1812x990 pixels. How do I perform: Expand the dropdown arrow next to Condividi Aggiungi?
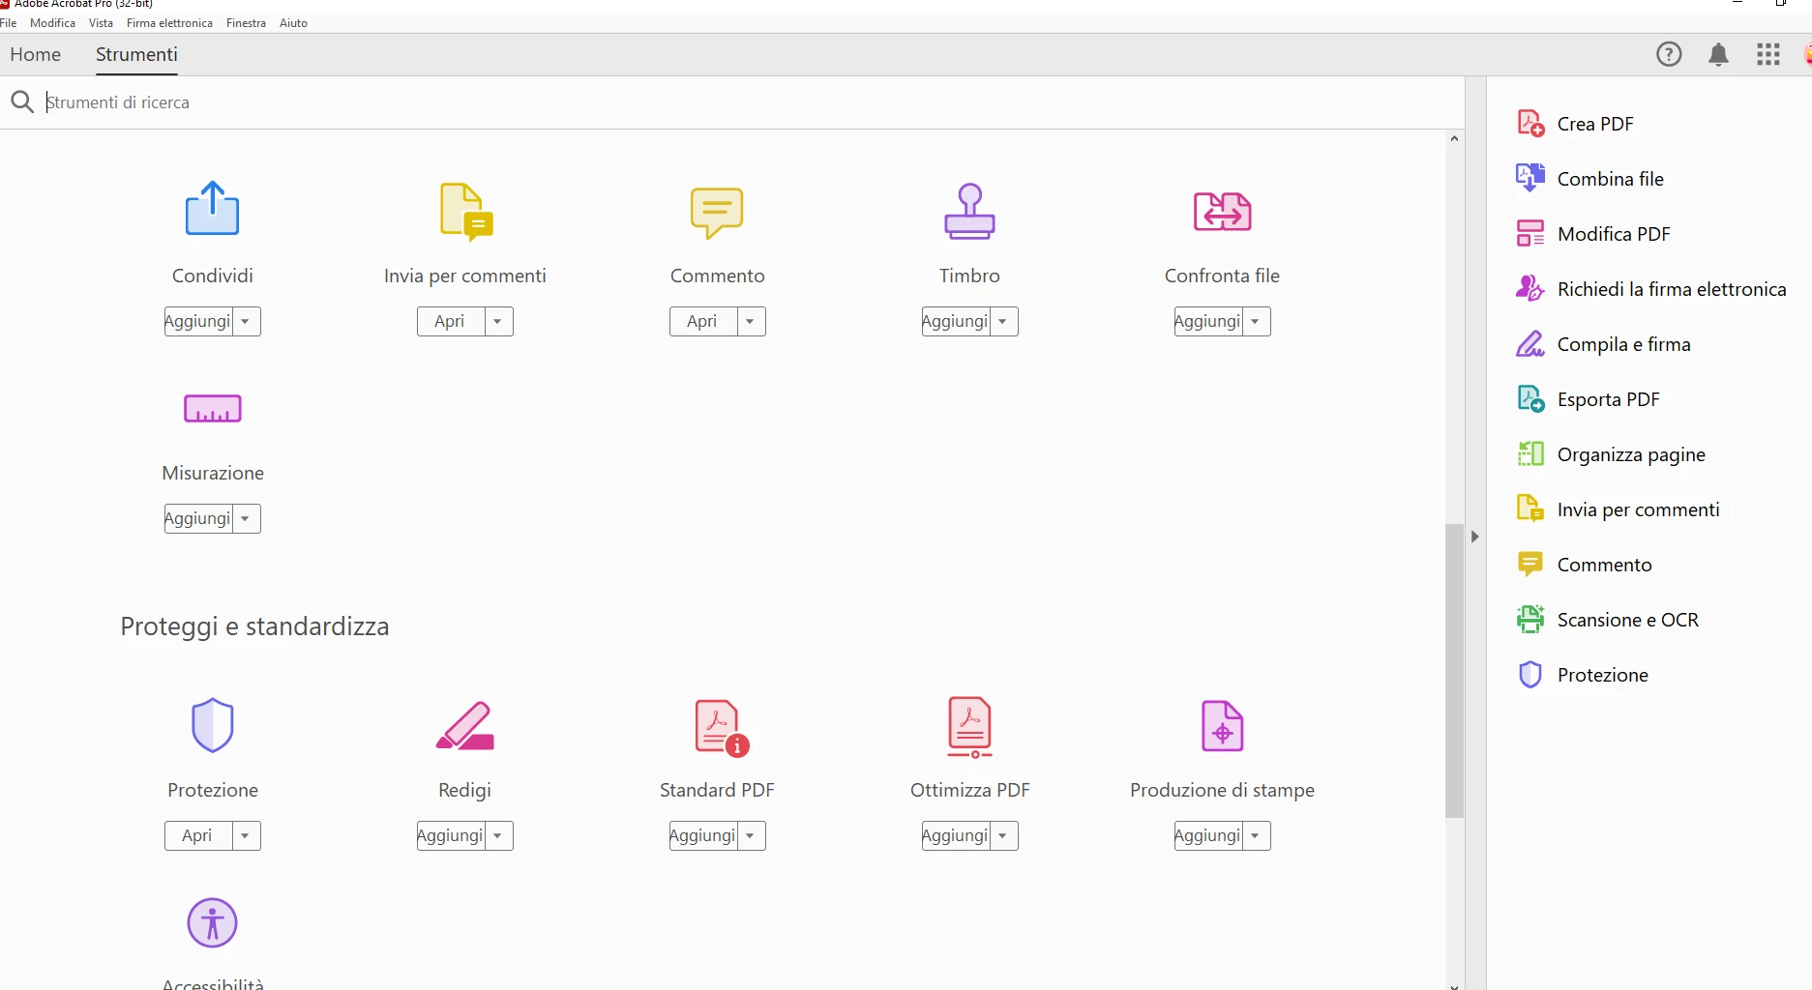[x=247, y=321]
